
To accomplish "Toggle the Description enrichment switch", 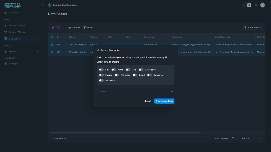I will click(141, 70).
